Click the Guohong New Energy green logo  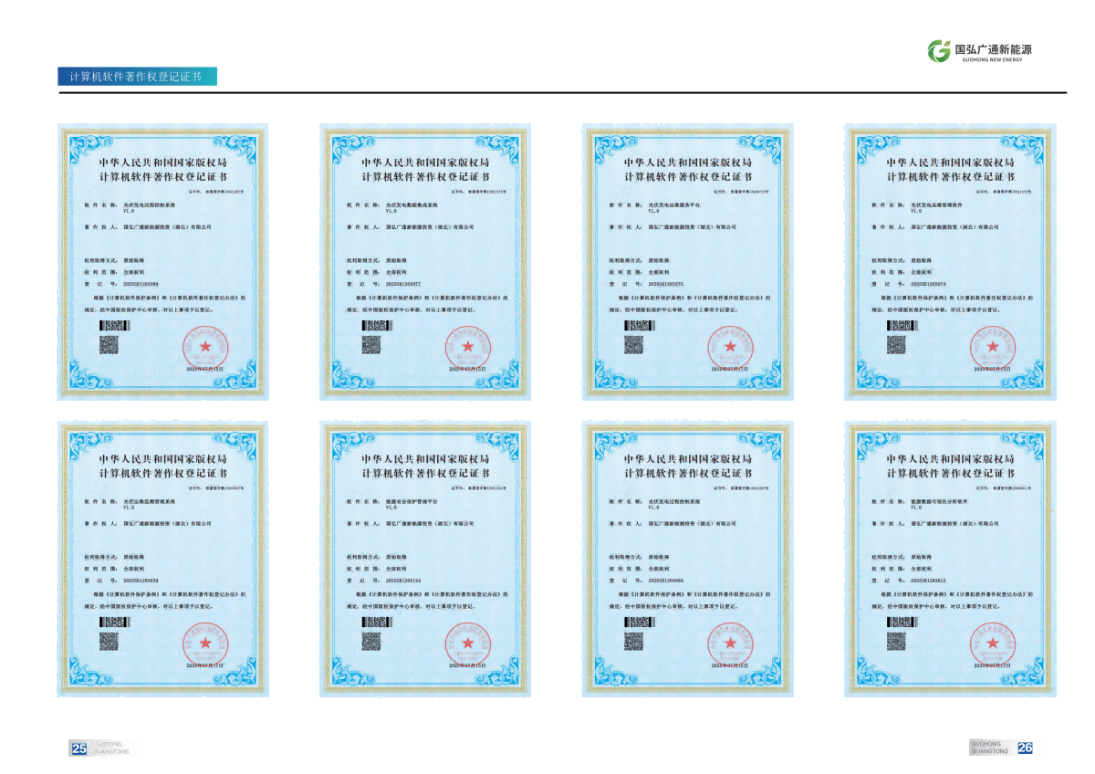pos(938,51)
